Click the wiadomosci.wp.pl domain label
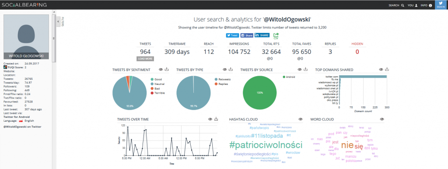Image resolution: width=448 pixels, height=169 pixels. click(328, 82)
